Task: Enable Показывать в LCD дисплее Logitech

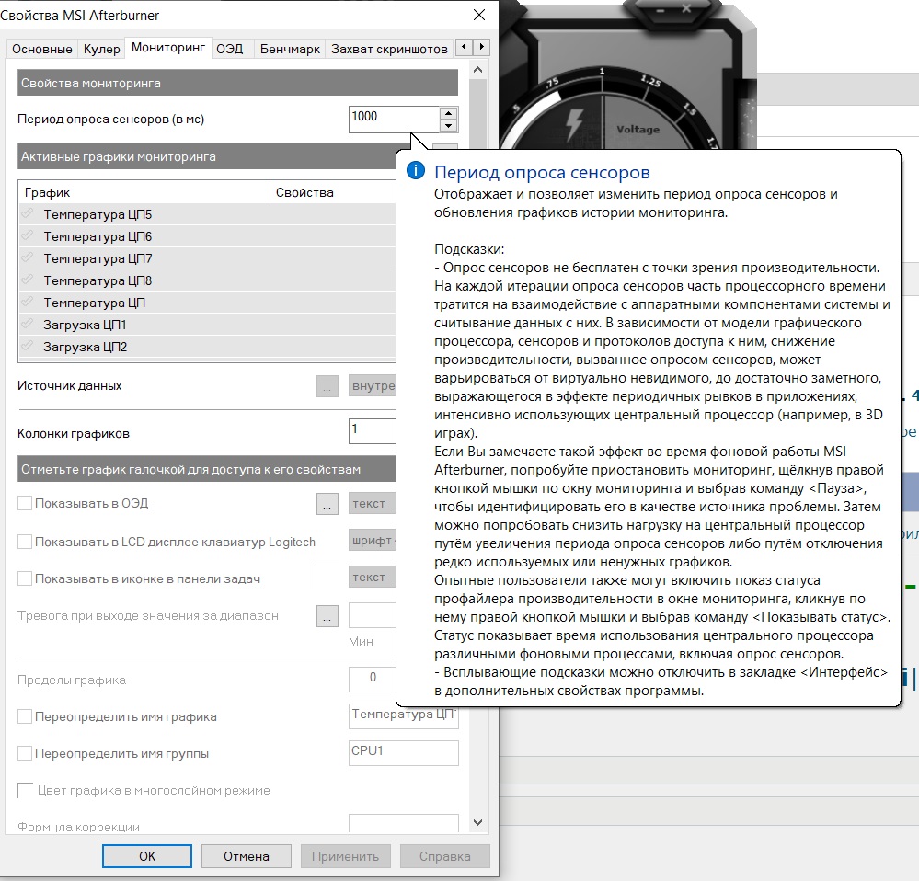Action: [x=25, y=542]
